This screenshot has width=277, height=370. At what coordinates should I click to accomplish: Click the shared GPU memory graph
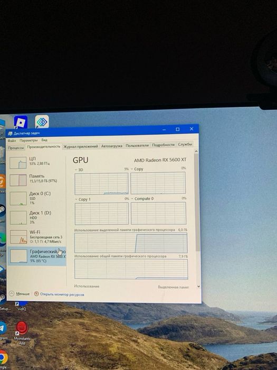[131, 269]
